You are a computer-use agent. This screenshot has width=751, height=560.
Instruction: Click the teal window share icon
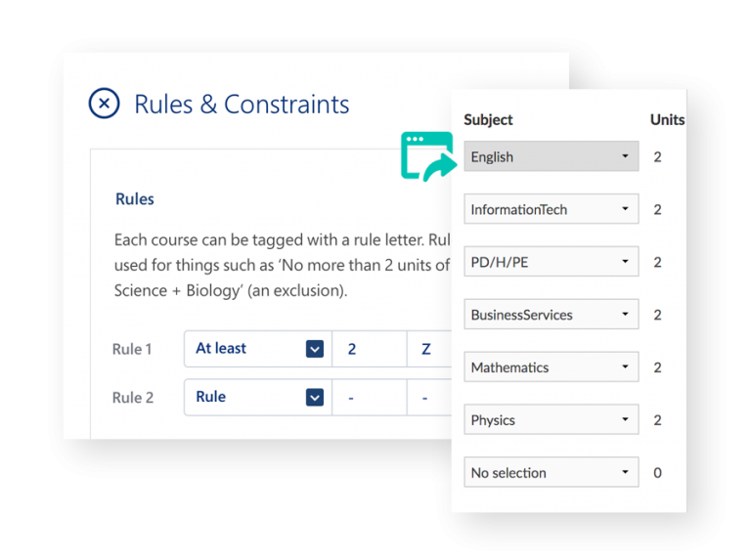[428, 156]
